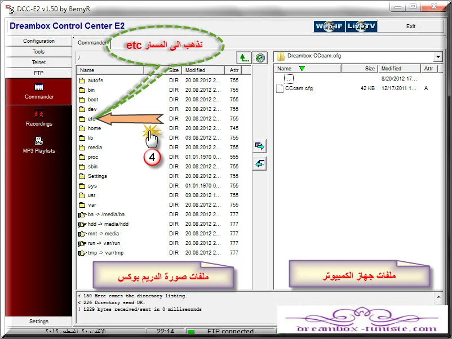
Task: Click the refresh icon beside path bar
Action: 259,57
